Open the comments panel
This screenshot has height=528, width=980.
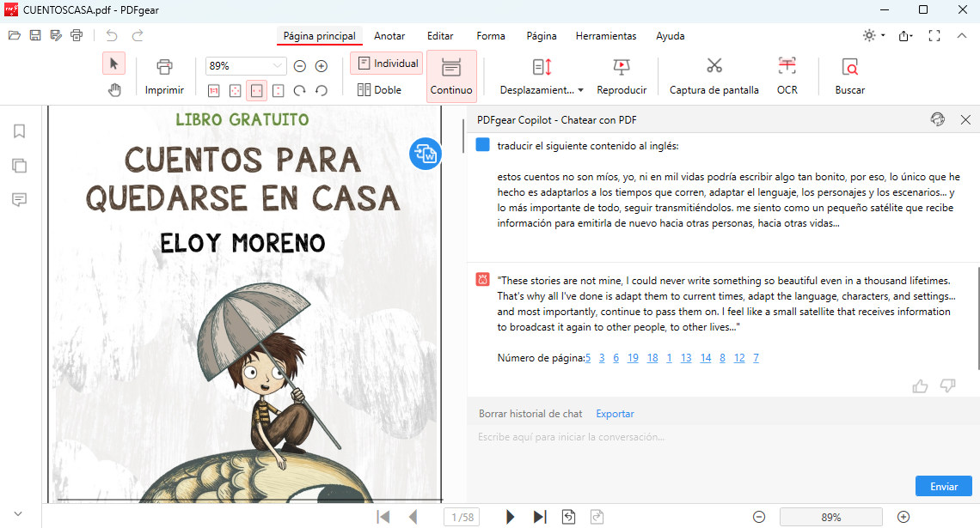pos(19,199)
